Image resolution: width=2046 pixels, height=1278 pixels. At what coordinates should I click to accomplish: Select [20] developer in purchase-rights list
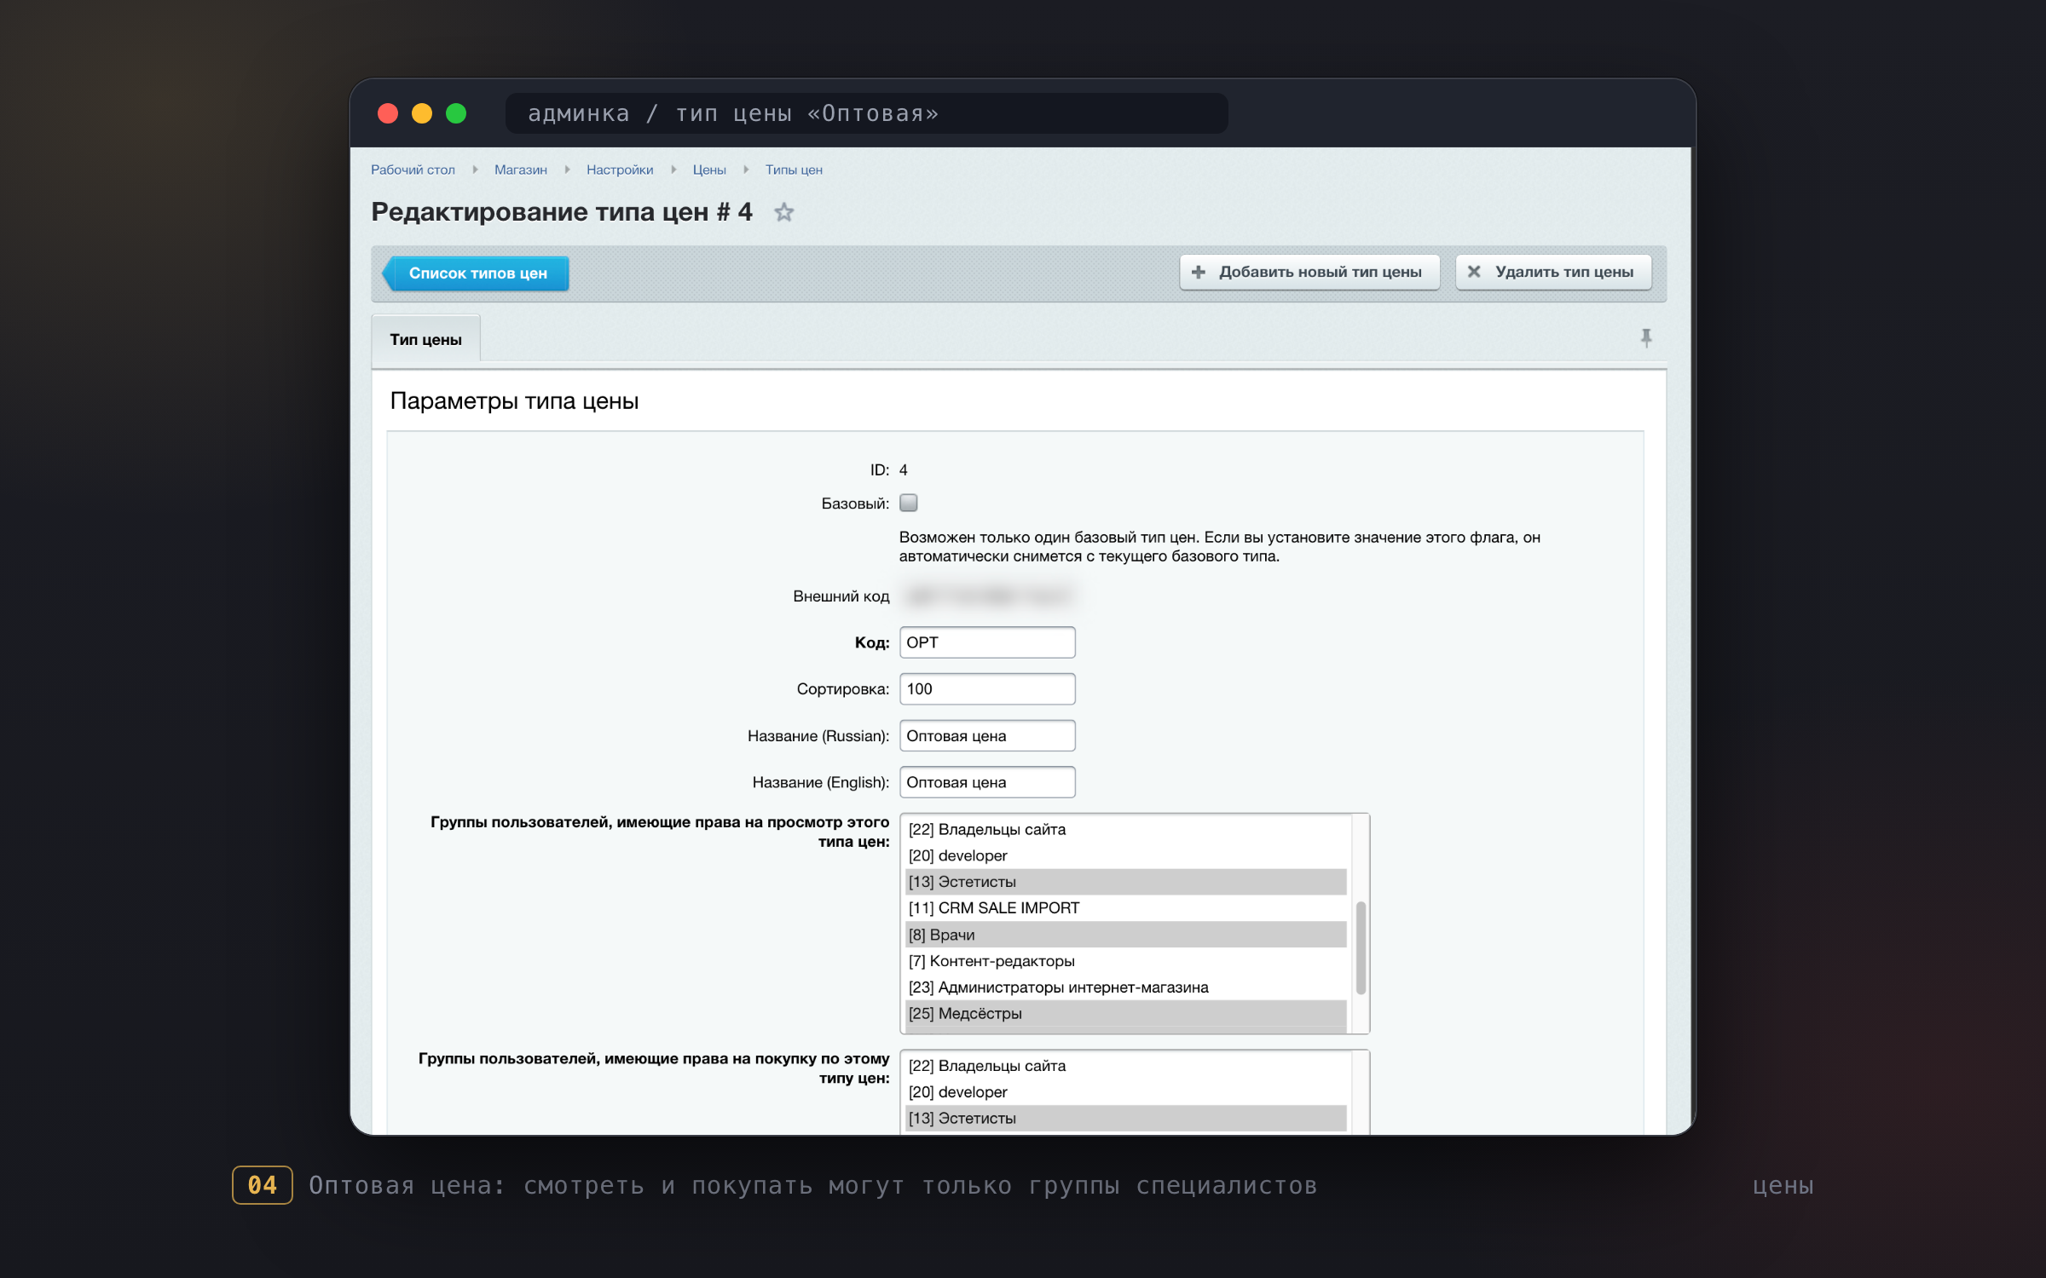pyautogui.click(x=1125, y=1092)
